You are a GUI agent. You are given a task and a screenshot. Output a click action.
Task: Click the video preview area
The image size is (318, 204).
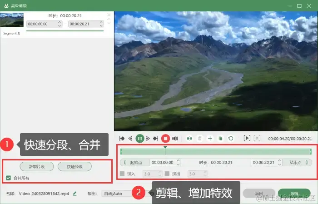click(216, 71)
